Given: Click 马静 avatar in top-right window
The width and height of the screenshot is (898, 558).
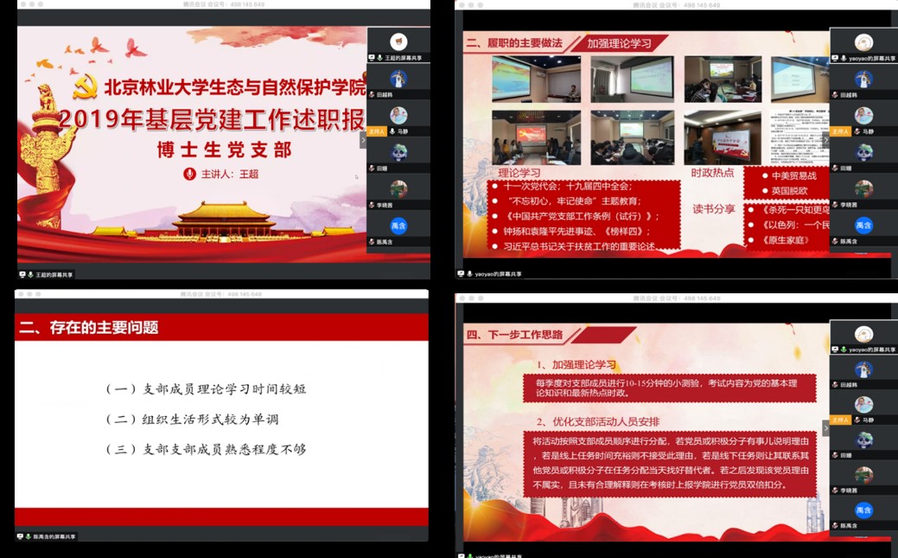Looking at the screenshot, I should (x=863, y=115).
